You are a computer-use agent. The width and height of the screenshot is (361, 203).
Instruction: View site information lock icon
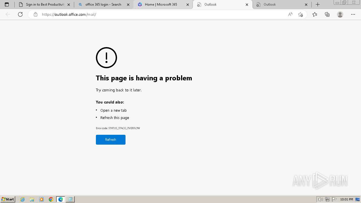36,14
